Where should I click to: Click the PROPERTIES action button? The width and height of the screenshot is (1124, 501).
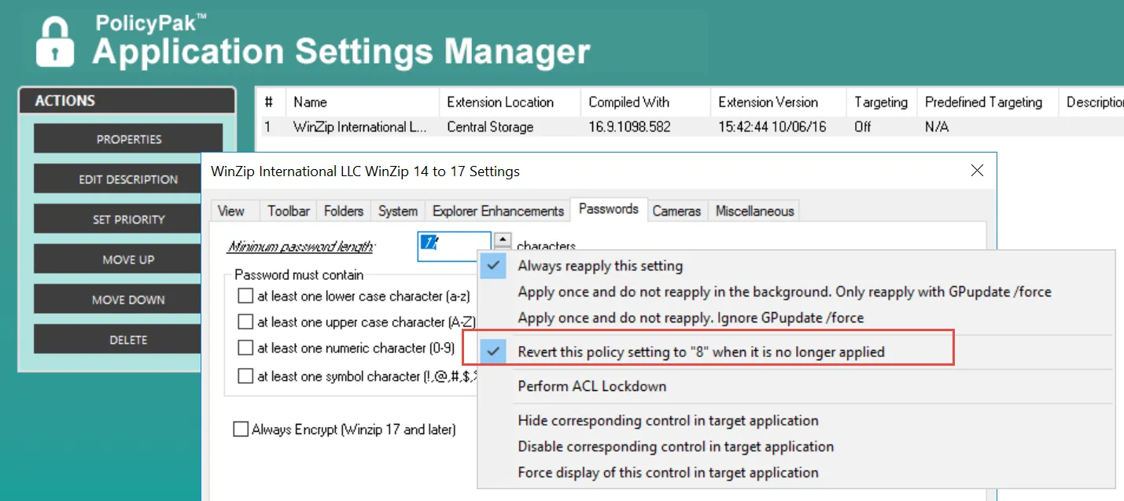[x=128, y=139]
